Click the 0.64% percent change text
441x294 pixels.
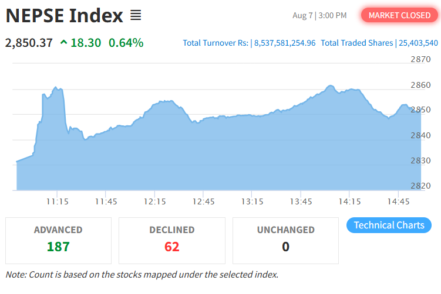point(126,43)
